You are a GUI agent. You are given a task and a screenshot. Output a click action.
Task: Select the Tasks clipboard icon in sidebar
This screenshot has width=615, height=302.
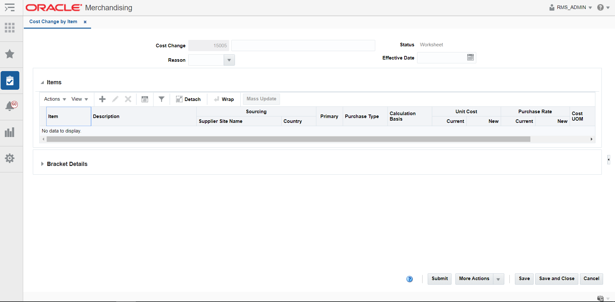(10, 80)
